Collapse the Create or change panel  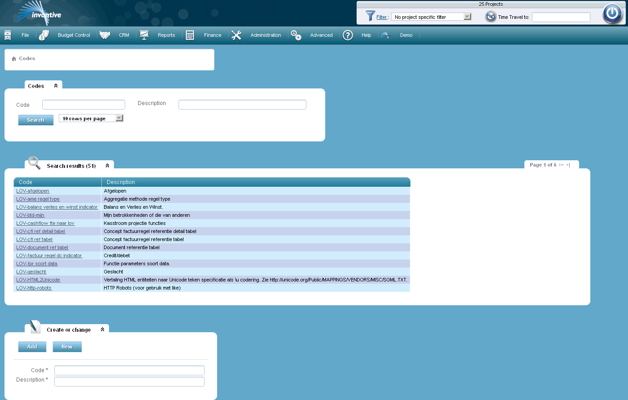click(x=102, y=330)
